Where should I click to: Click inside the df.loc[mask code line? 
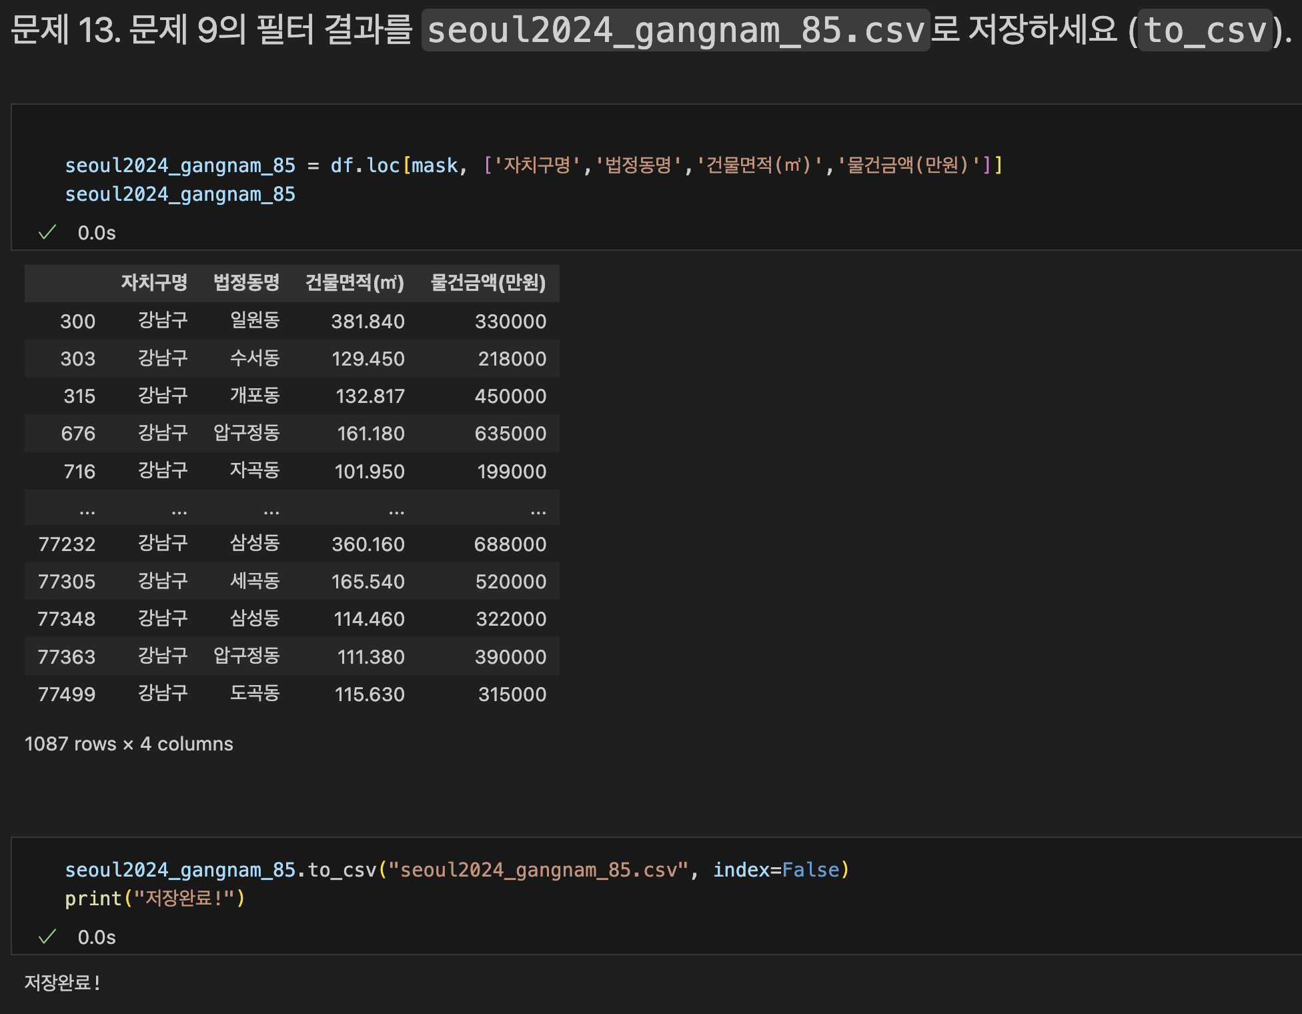pos(534,165)
